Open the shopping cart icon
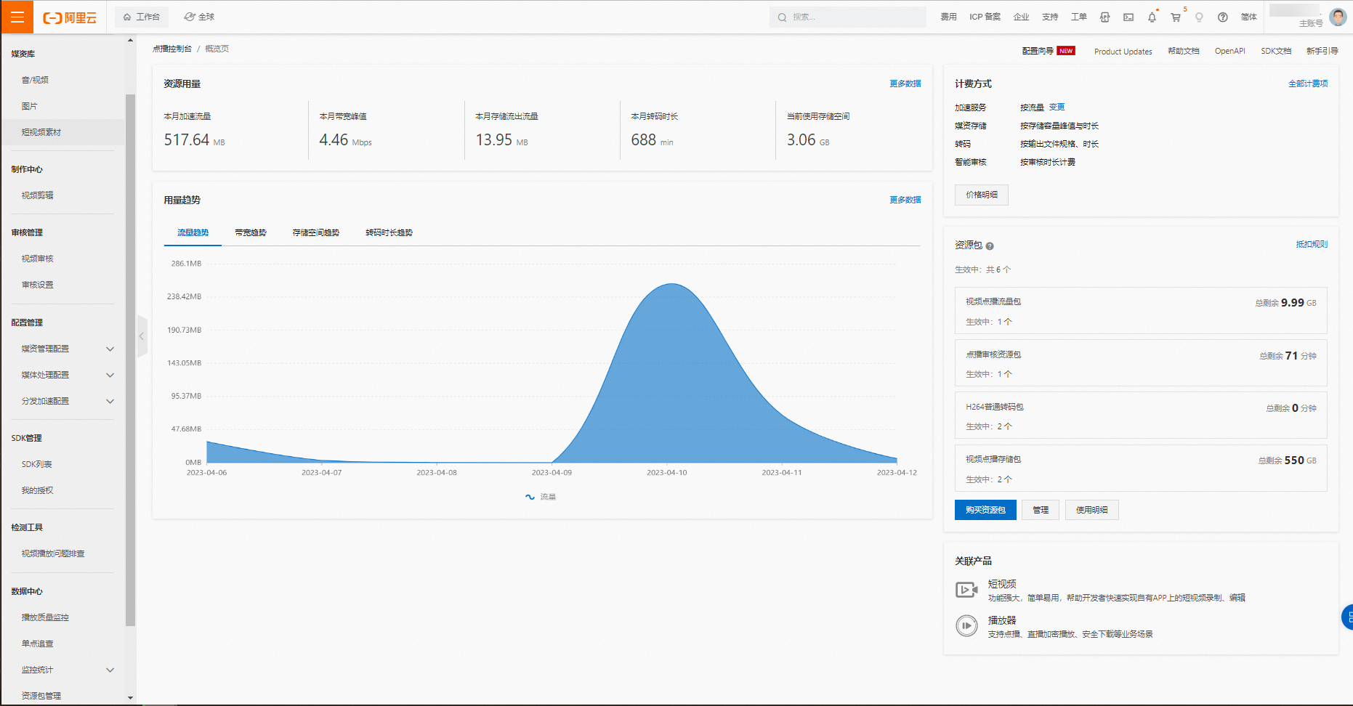Viewport: 1353px width, 706px height. [1175, 17]
